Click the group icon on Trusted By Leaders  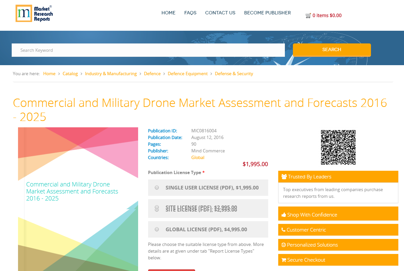point(284,176)
